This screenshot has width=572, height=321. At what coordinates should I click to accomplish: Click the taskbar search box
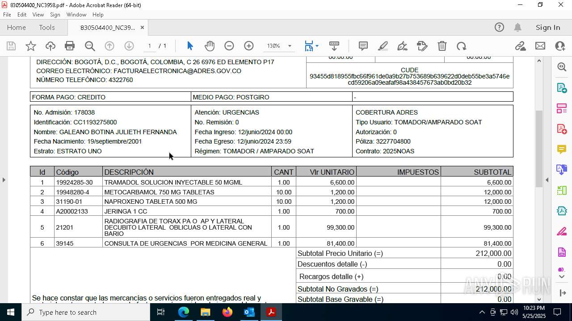click(x=86, y=312)
